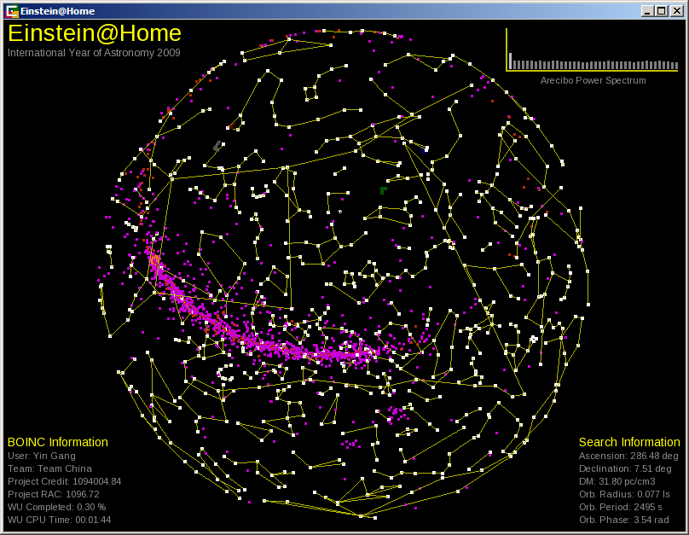Image resolution: width=689 pixels, height=535 pixels.
Task: Click the Arecibo Power Spectrum bar graph
Action: tap(592, 49)
